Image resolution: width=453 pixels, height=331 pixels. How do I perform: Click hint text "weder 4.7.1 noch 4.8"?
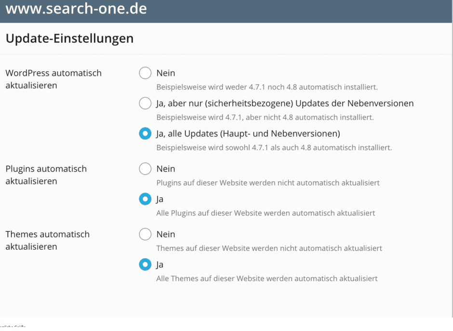tap(267, 88)
